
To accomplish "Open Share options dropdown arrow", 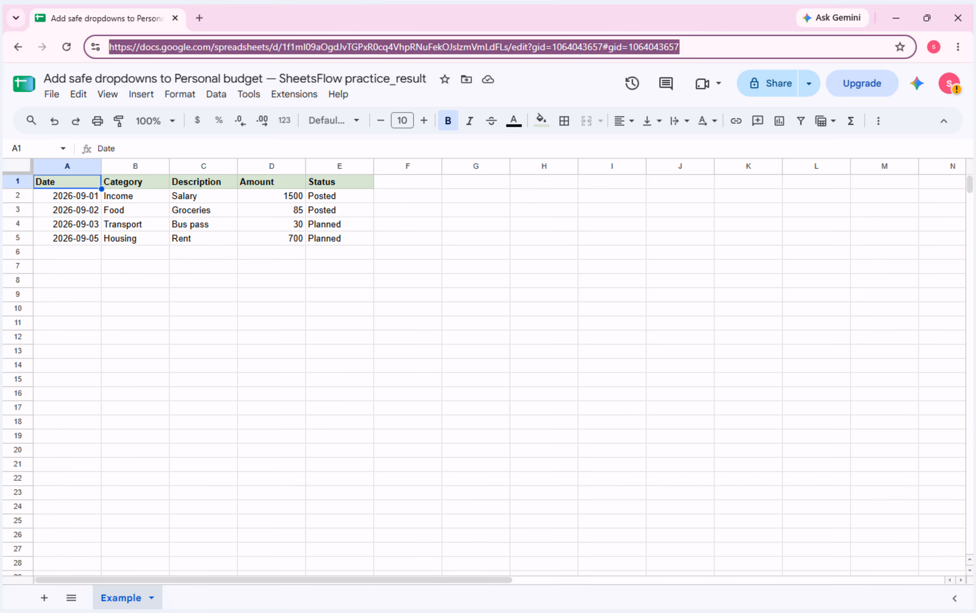I will pos(809,83).
